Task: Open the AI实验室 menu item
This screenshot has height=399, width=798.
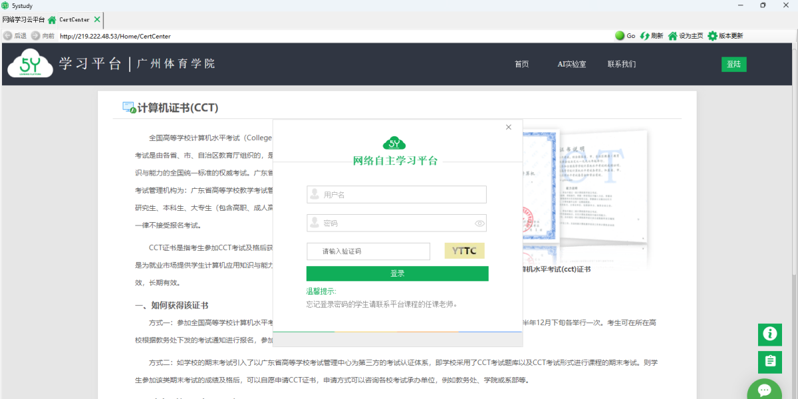Action: 571,64
